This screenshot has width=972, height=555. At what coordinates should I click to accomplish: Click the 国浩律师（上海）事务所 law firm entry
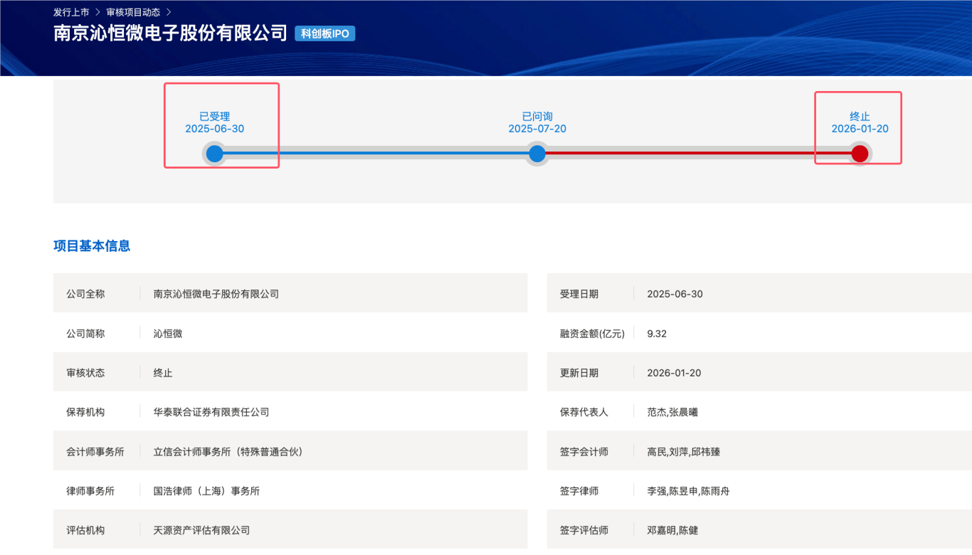(206, 491)
